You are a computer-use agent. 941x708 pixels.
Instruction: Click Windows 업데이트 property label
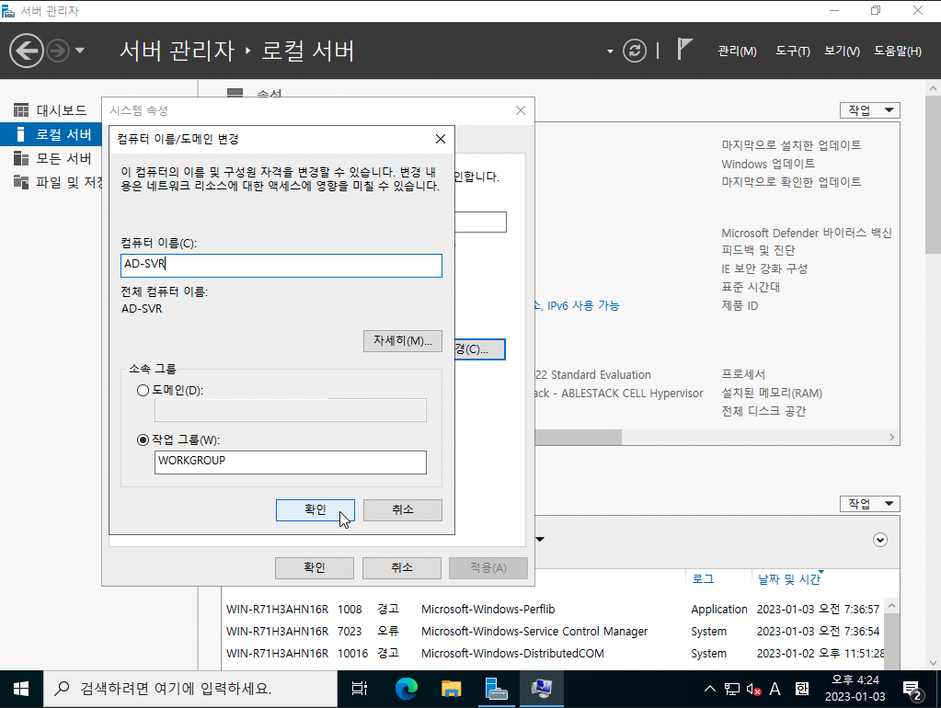pos(767,164)
